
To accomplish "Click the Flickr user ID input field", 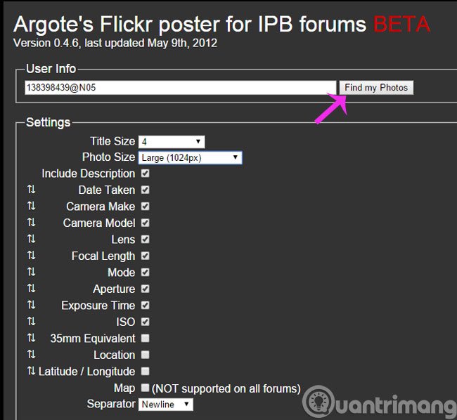I will click(181, 88).
